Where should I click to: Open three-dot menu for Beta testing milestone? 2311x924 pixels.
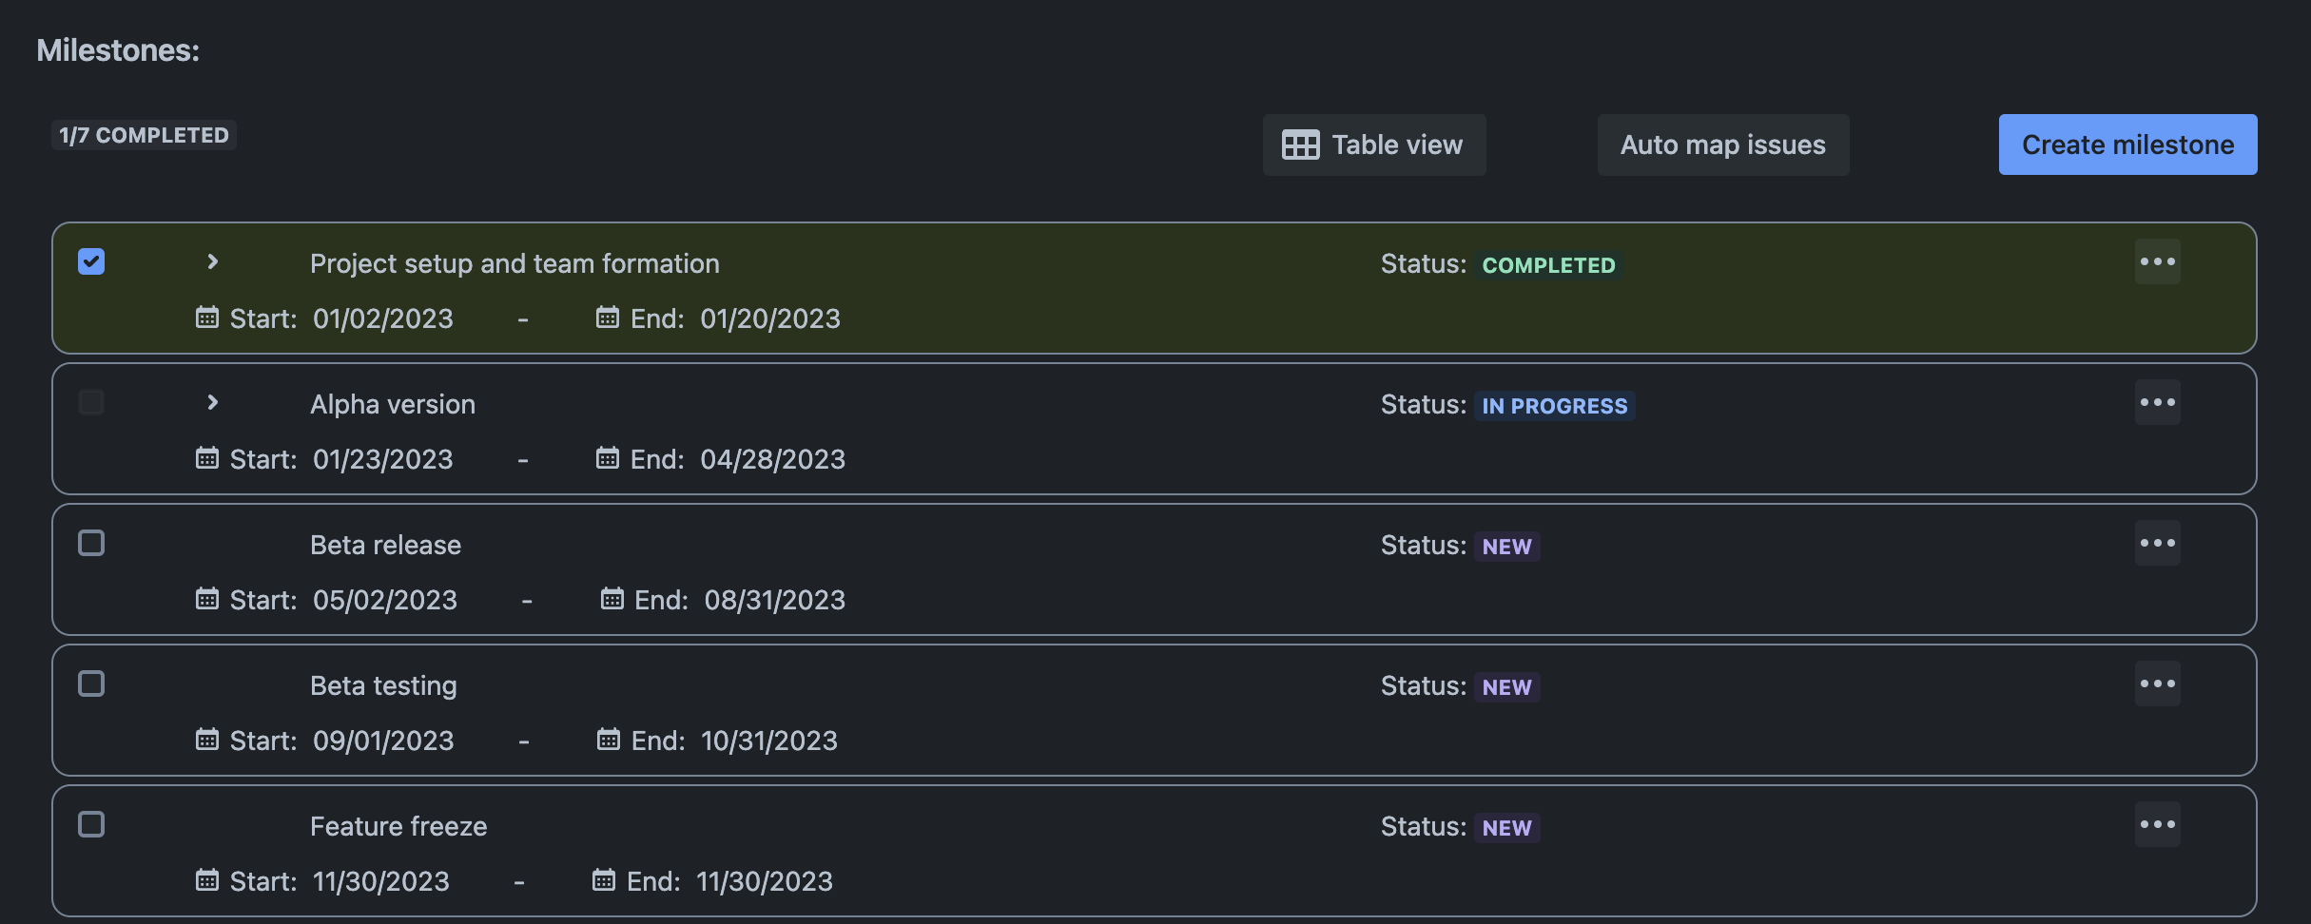click(x=2157, y=683)
